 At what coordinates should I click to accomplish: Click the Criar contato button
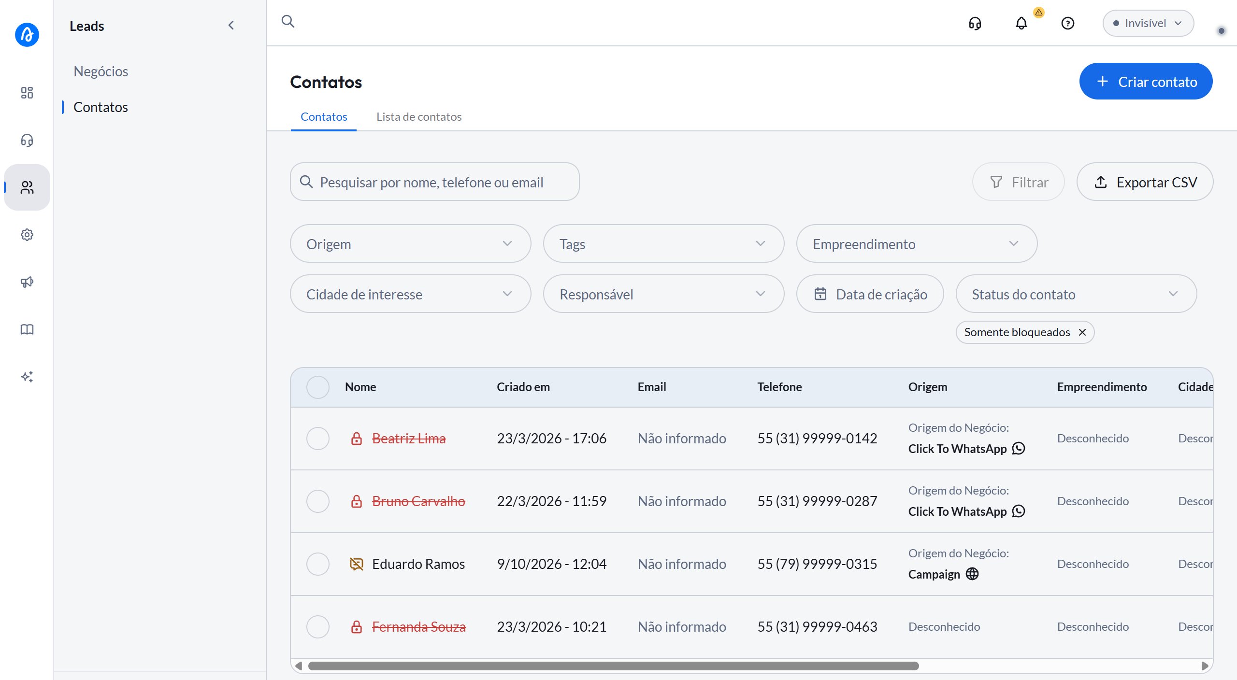tap(1146, 81)
